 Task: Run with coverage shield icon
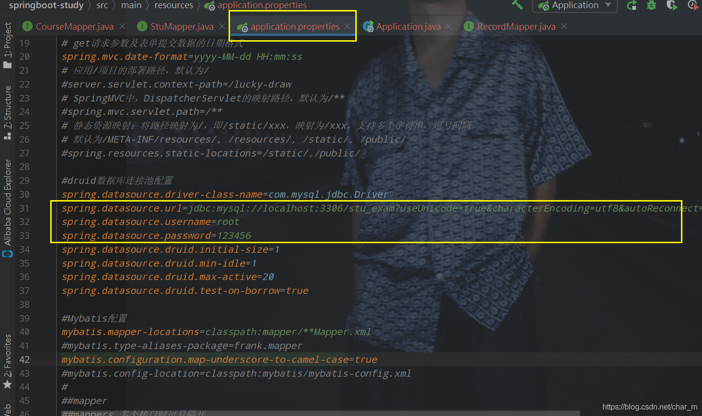click(672, 5)
